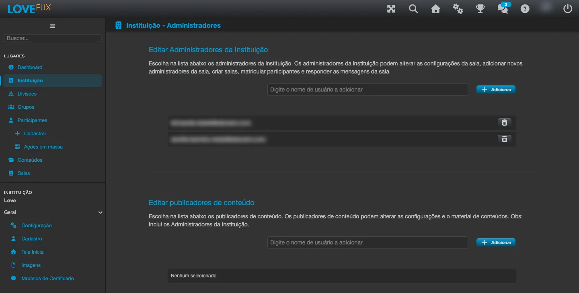
Task: Click the building icon beside page title
Action: [x=118, y=25]
